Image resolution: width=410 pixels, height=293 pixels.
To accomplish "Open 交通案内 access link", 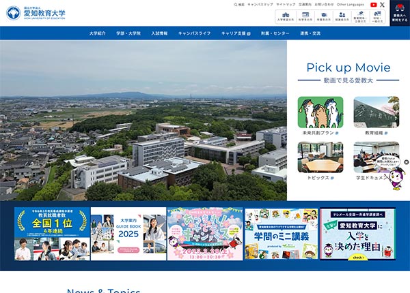I will tap(305, 5).
